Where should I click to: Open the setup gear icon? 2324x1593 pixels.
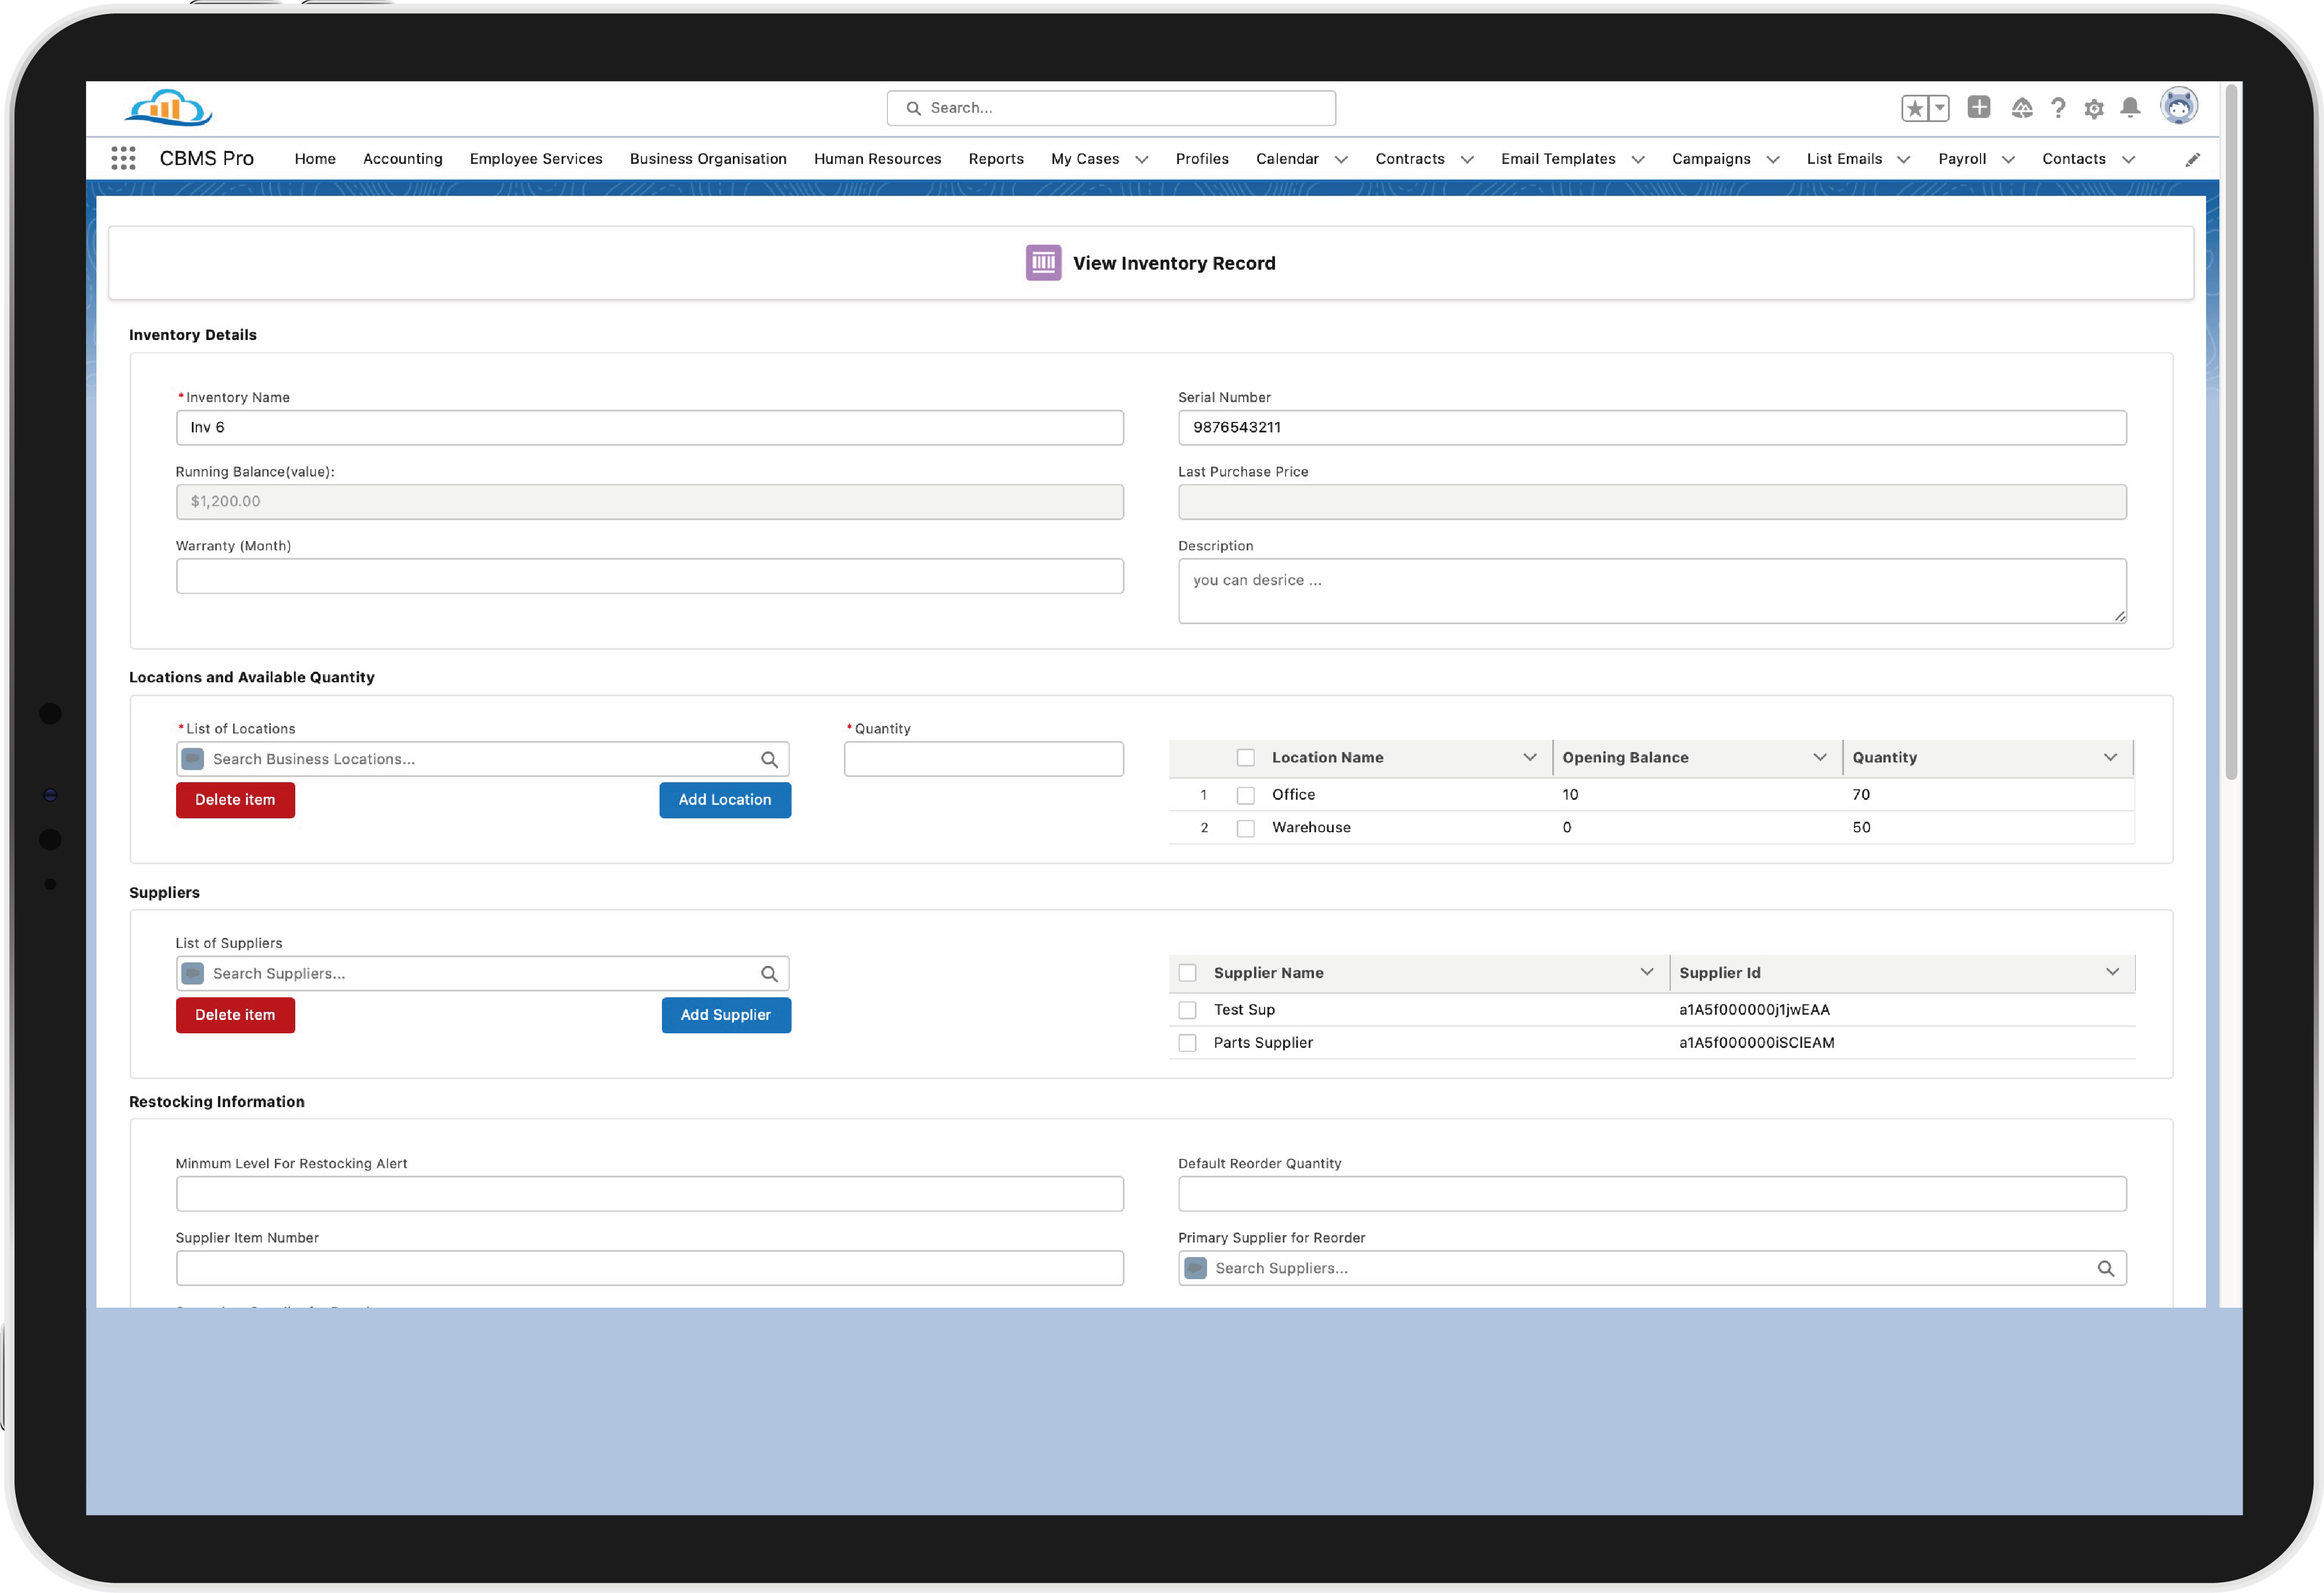(x=2094, y=108)
